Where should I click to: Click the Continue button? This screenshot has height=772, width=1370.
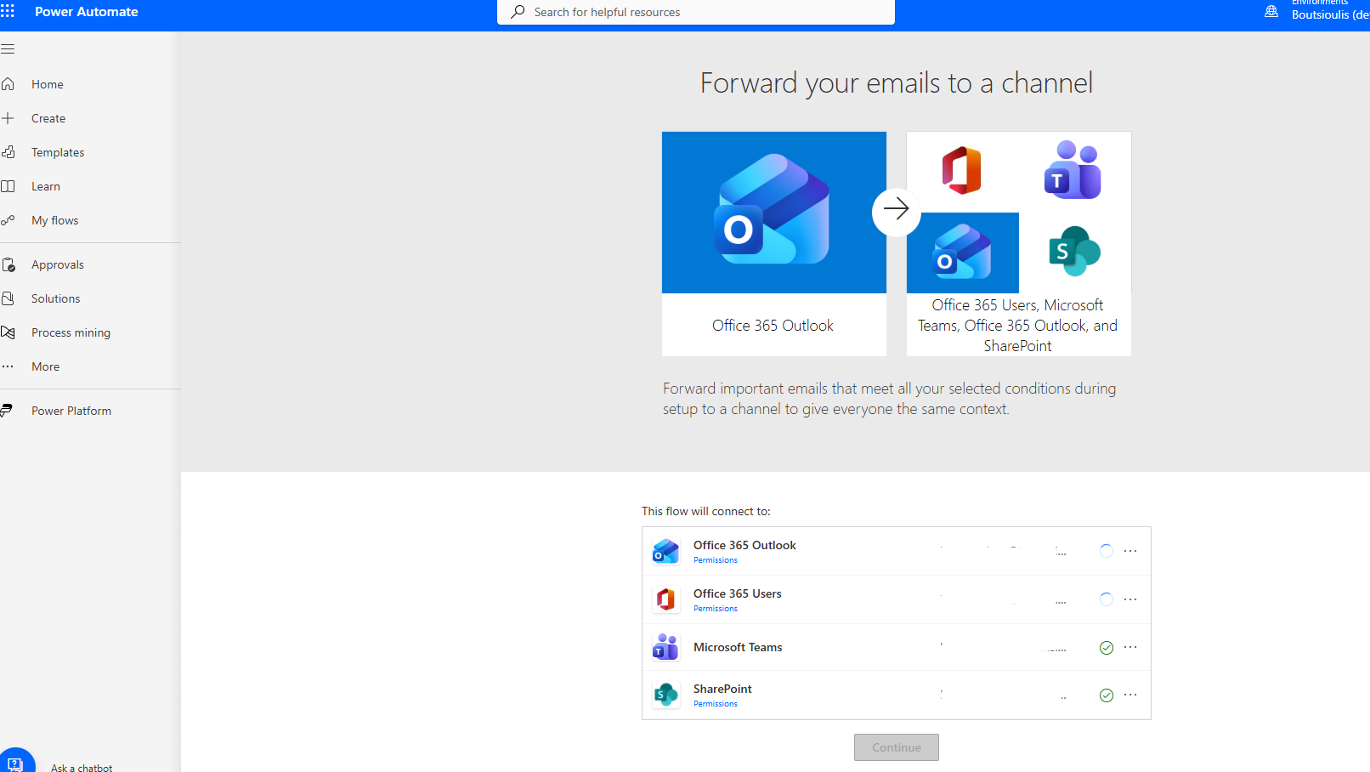[x=896, y=747]
